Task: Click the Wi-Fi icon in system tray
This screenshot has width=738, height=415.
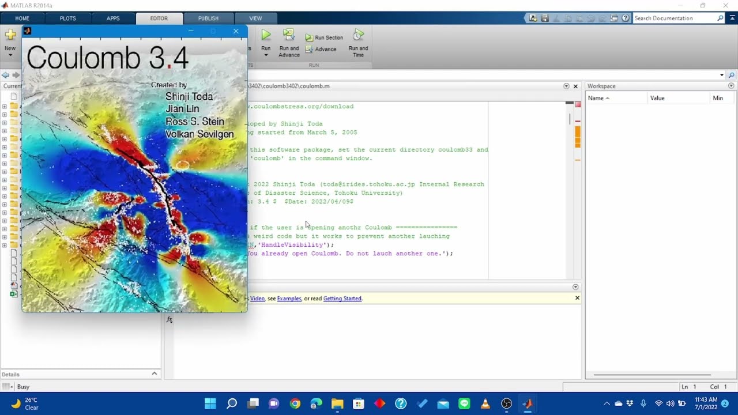Action: (658, 403)
